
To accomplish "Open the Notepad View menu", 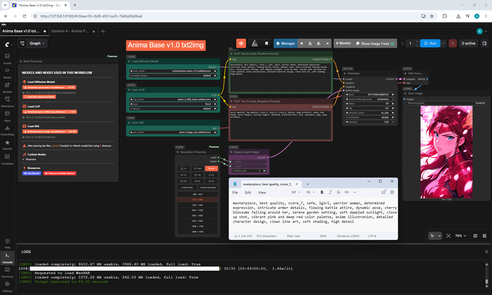I will [x=262, y=192].
